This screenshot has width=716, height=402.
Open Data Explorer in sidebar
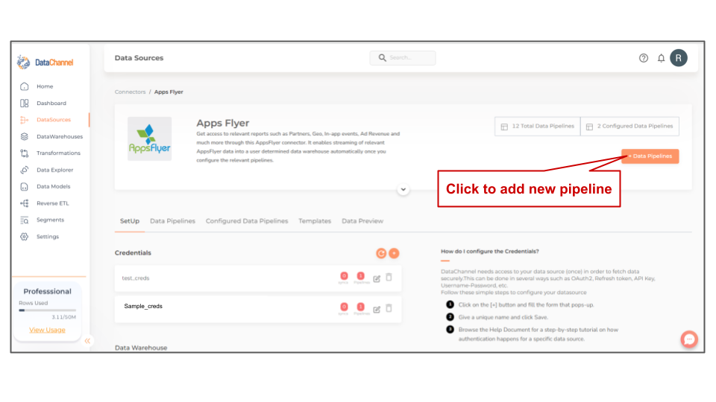(x=54, y=170)
